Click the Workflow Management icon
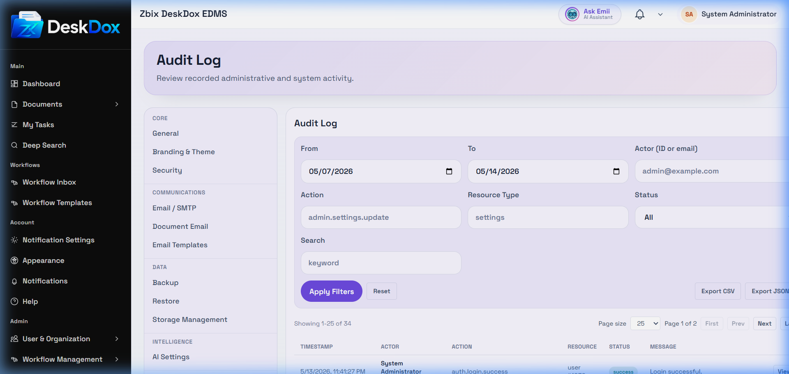The image size is (789, 374). pyautogui.click(x=14, y=359)
